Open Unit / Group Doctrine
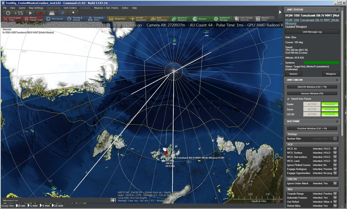The width and height of the screenshot is (347, 209). [x=243, y=19]
